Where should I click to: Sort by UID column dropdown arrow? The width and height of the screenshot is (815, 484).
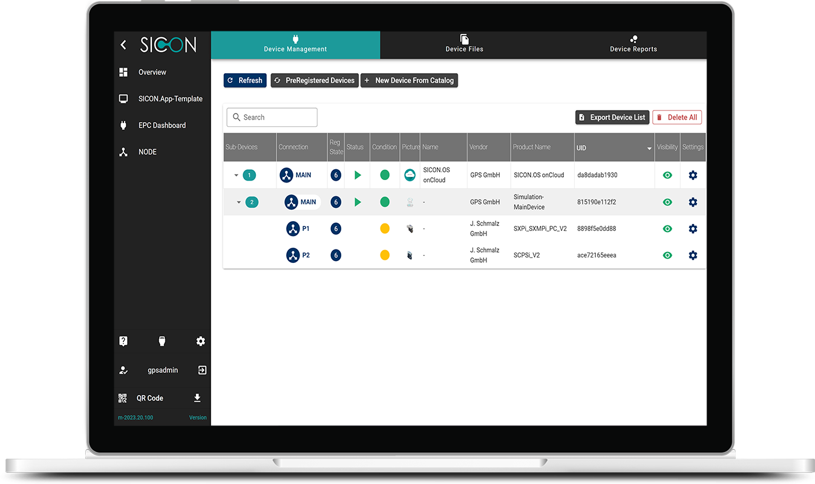pos(649,148)
